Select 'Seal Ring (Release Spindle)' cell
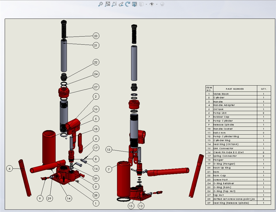276x212 pixels. (235, 203)
